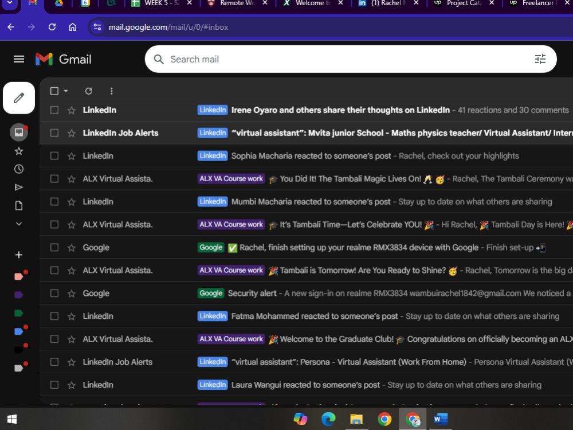Click the refresh inbox icon
Viewport: 573px width, 430px height.
pyautogui.click(x=88, y=91)
